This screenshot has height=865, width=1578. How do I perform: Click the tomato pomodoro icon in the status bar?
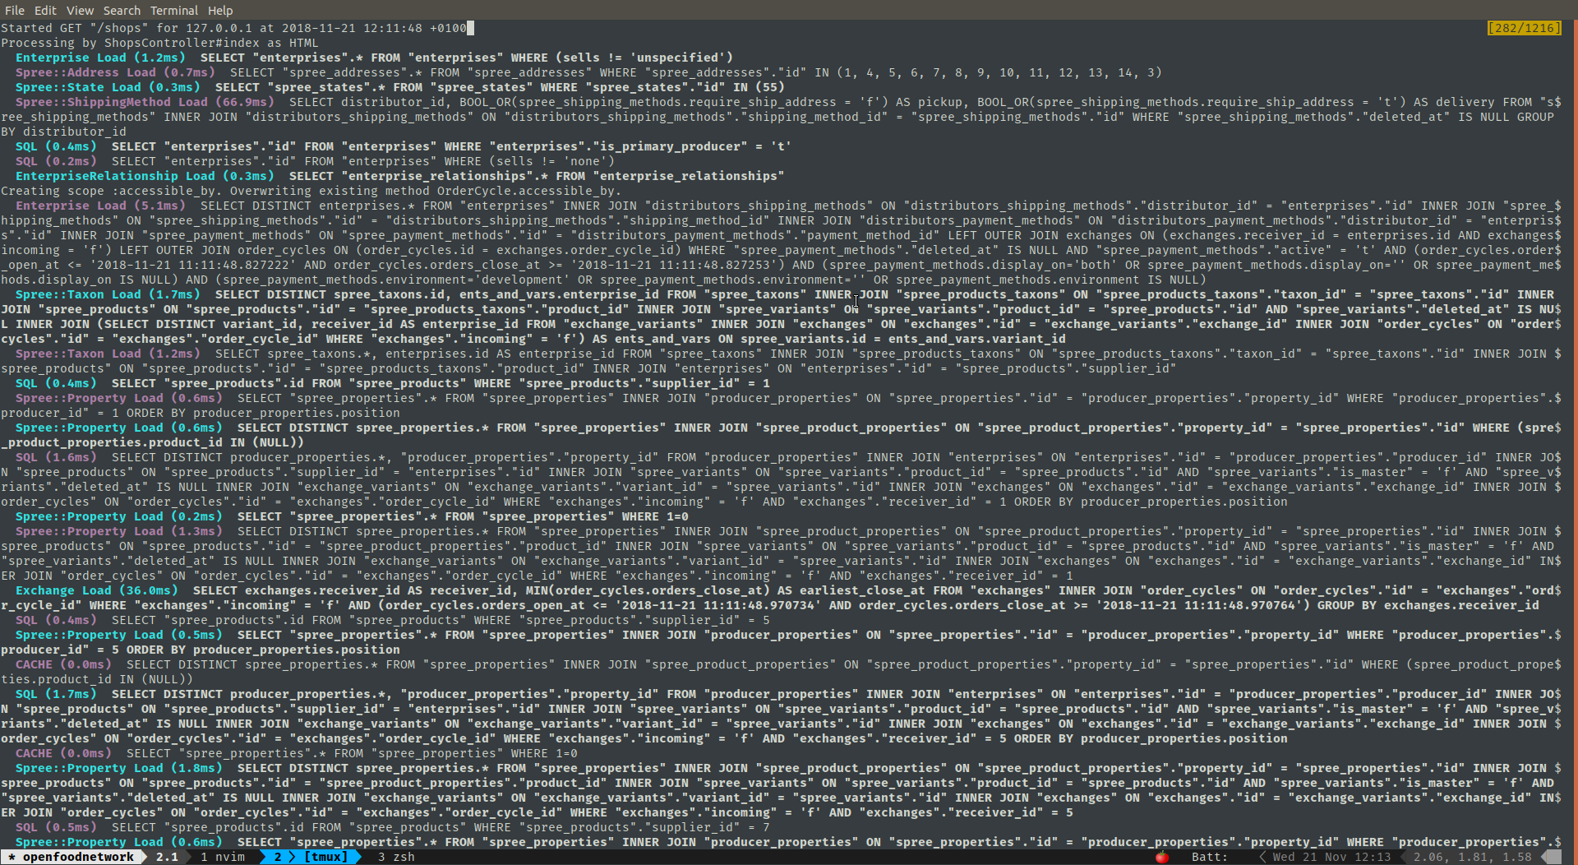(x=1161, y=857)
